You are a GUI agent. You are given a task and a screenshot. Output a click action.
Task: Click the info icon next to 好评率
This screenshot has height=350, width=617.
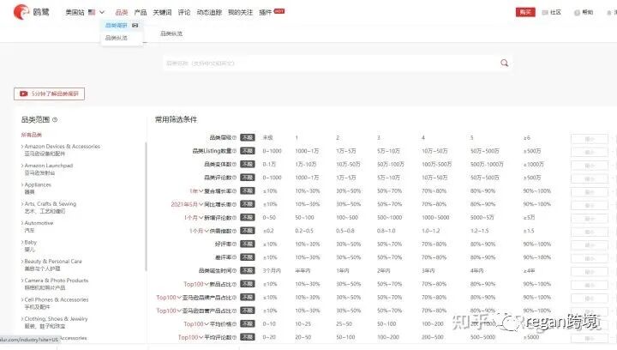pyautogui.click(x=235, y=244)
